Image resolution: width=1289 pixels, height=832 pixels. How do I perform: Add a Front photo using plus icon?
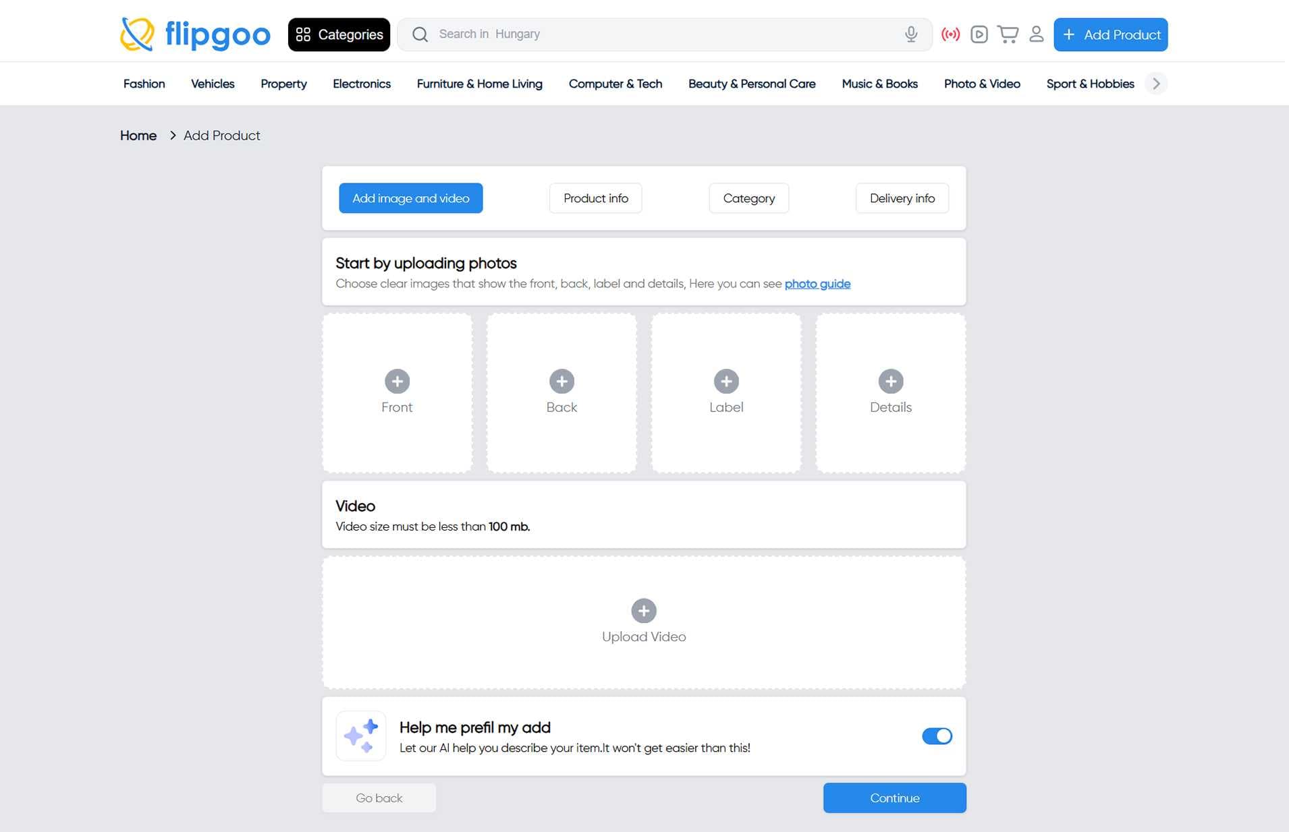click(x=397, y=382)
